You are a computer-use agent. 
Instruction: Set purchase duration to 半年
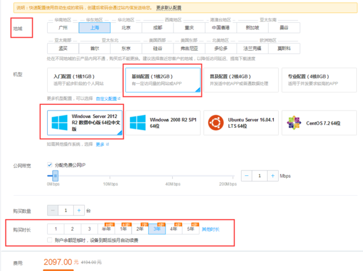point(107,229)
